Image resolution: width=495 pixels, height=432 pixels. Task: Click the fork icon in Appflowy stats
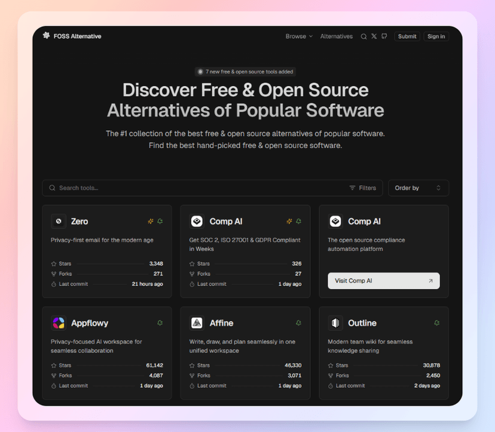tap(54, 375)
